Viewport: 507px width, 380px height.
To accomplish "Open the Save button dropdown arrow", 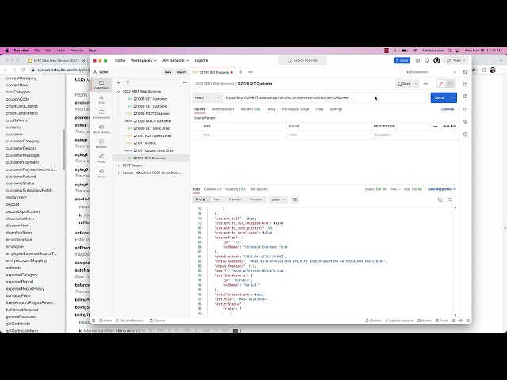I will 416,84.
